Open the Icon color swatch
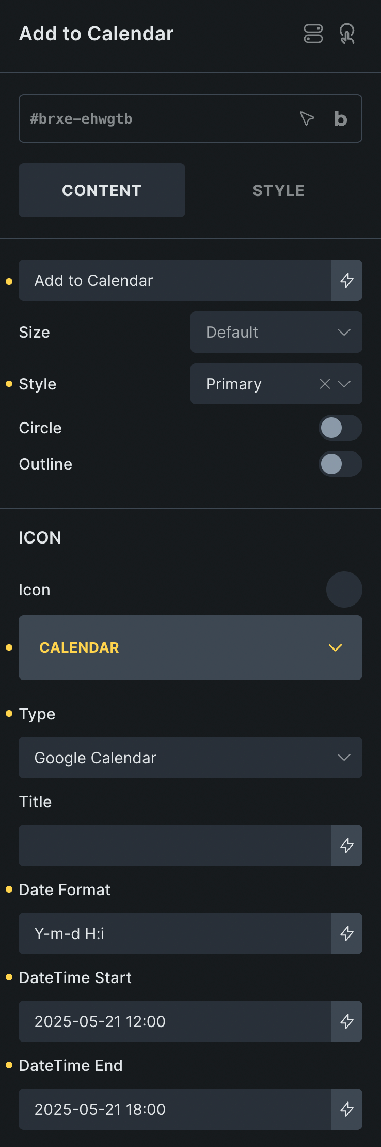 344,589
